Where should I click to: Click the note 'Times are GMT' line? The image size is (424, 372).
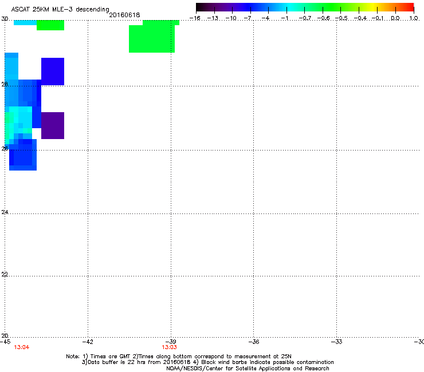pos(178,357)
